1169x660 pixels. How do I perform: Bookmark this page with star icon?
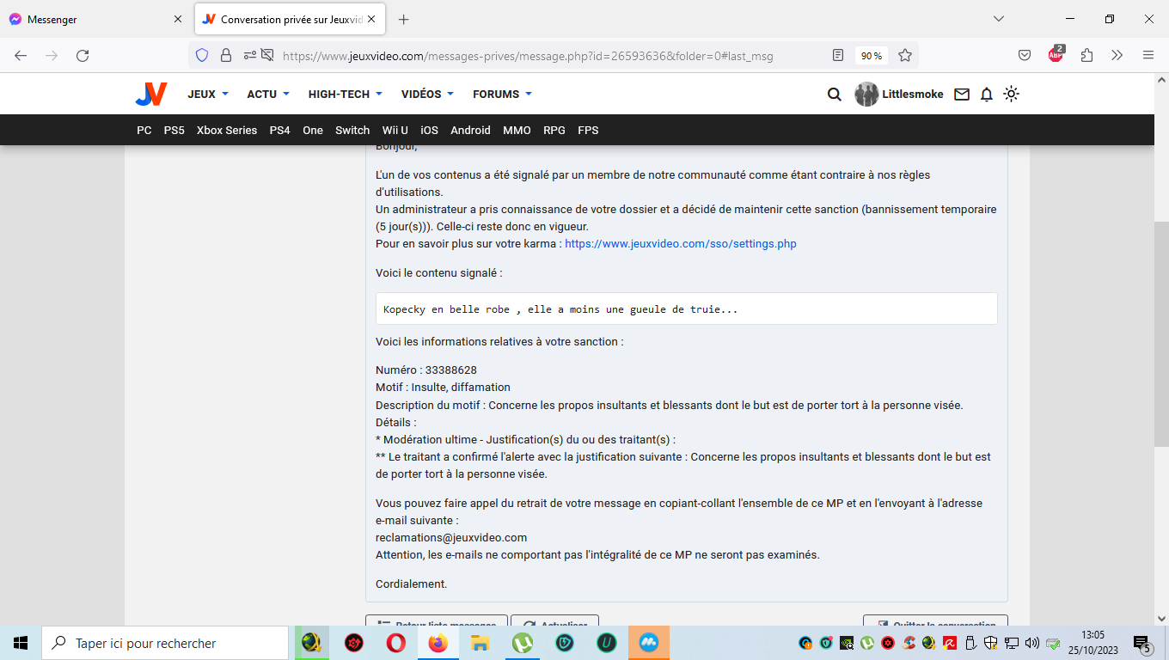(905, 56)
